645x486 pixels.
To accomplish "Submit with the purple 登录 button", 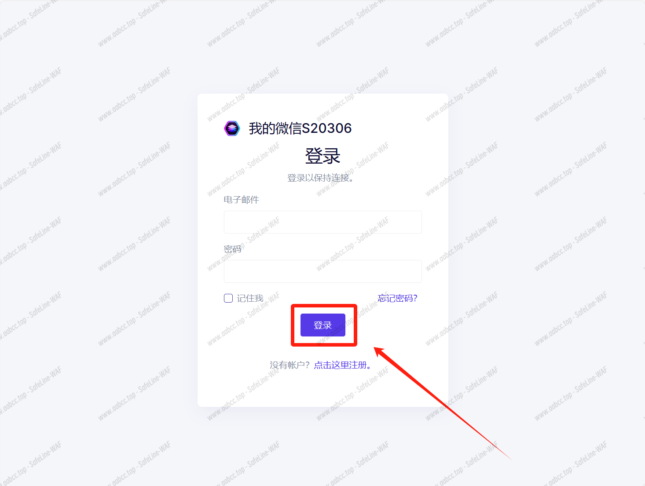I will [322, 325].
